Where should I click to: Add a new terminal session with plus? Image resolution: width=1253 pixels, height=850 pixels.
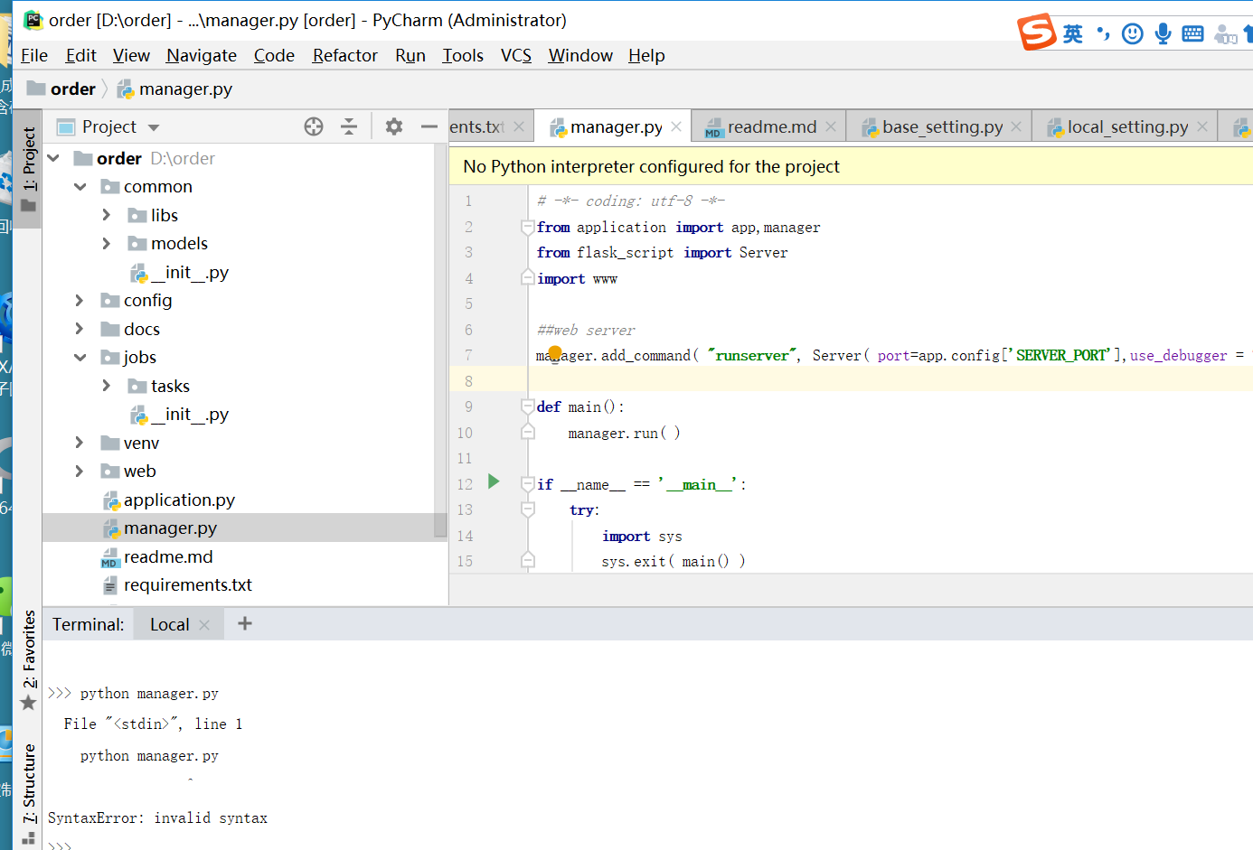click(245, 624)
